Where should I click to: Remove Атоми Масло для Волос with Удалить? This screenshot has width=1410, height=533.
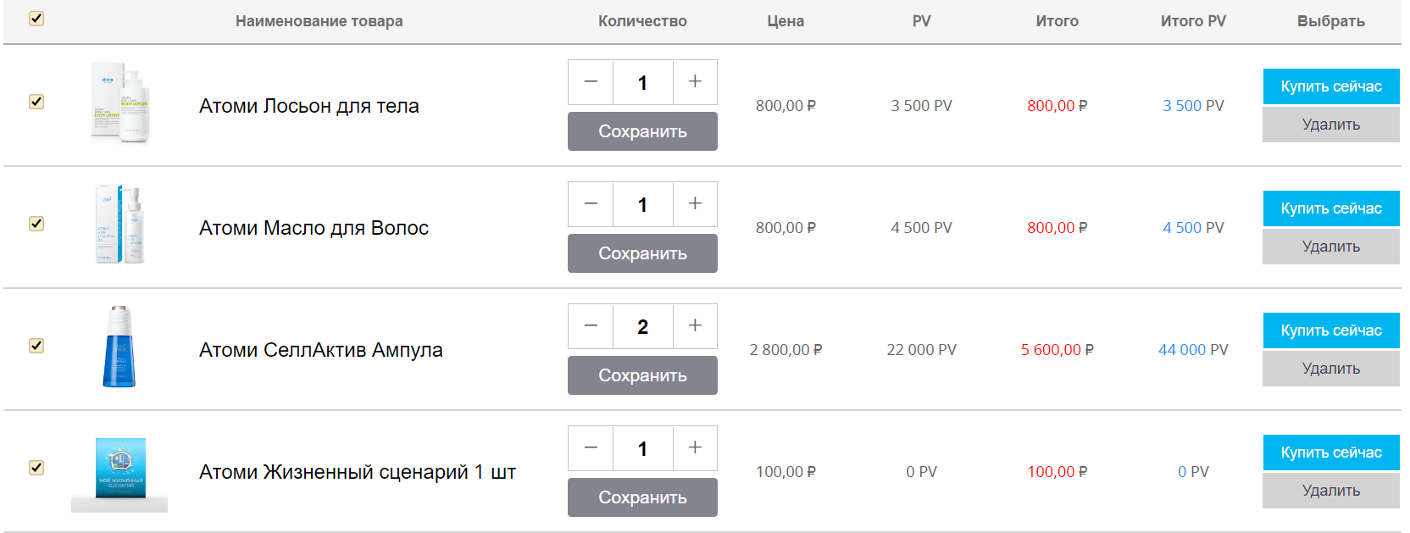[x=1330, y=247]
